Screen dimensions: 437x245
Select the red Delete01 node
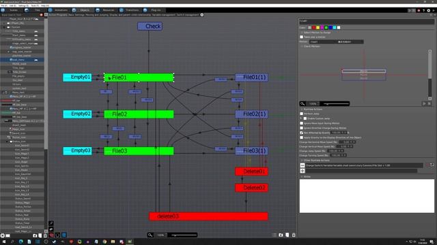(x=251, y=171)
